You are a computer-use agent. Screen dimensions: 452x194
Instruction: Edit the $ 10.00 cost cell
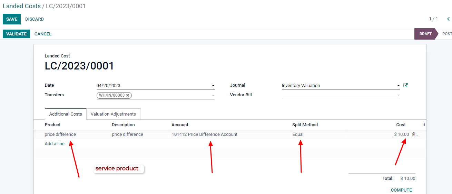(x=402, y=134)
